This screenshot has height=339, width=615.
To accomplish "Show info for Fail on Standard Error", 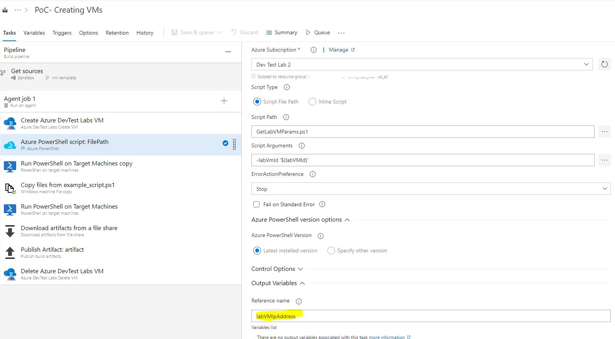I will [322, 204].
